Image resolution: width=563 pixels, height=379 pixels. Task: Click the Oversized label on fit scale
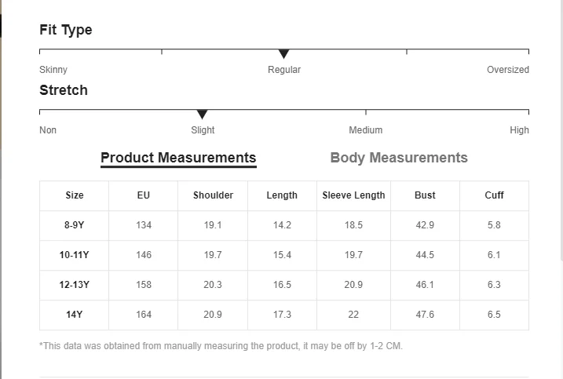[507, 70]
